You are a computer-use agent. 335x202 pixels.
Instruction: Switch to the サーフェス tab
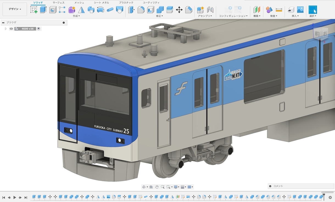point(58,2)
